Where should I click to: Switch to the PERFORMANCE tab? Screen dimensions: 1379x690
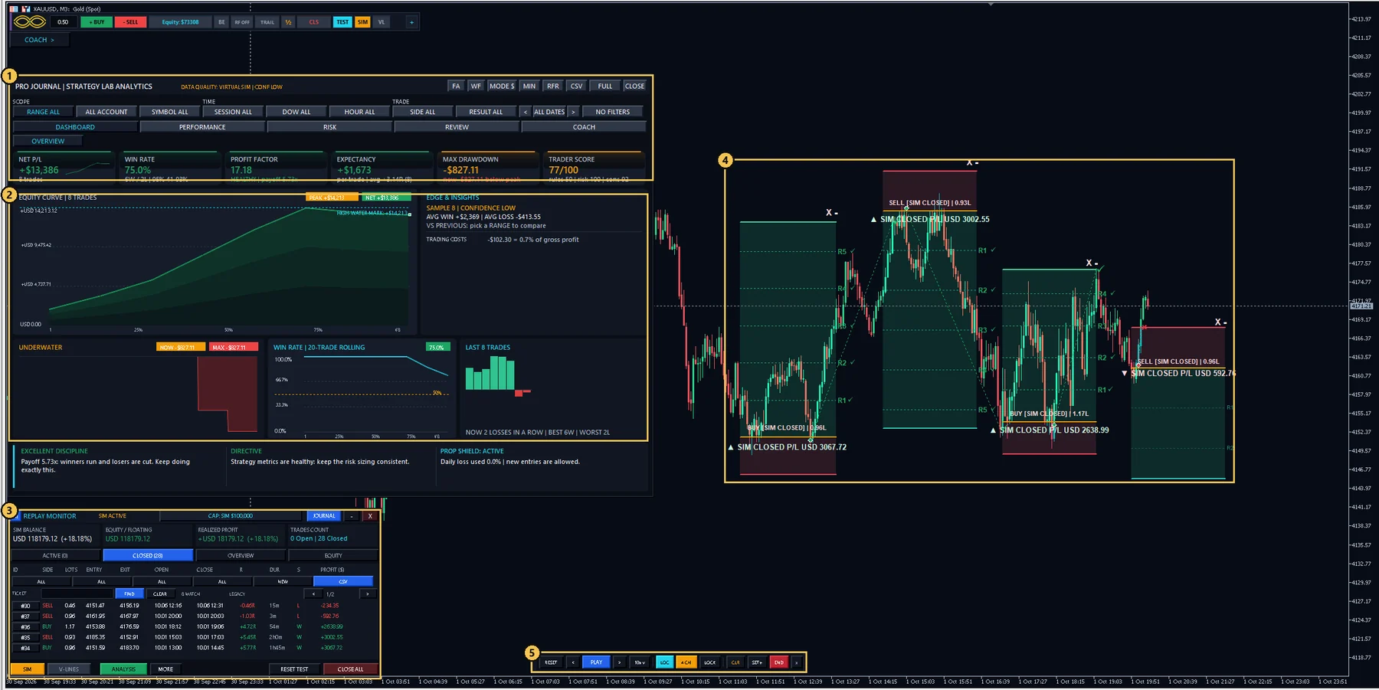pyautogui.click(x=202, y=127)
